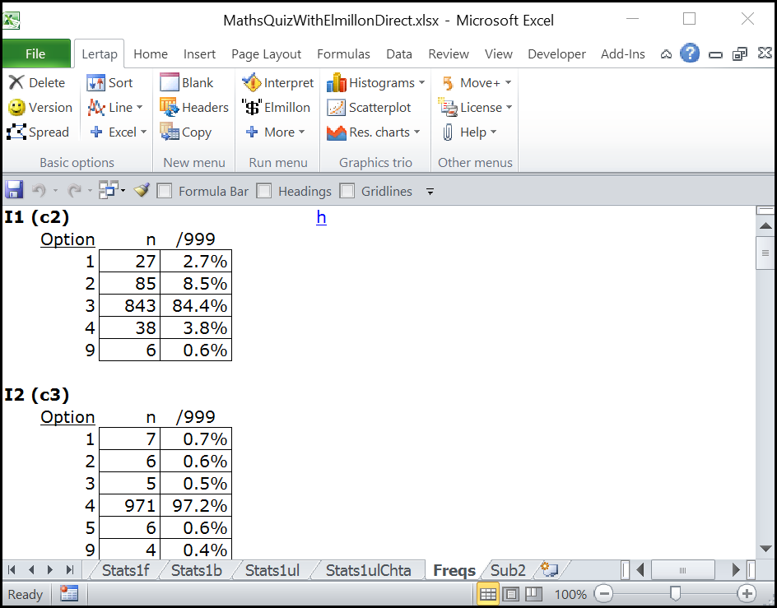Click the Undo arrow icon
The width and height of the screenshot is (777, 608).
pos(38,190)
